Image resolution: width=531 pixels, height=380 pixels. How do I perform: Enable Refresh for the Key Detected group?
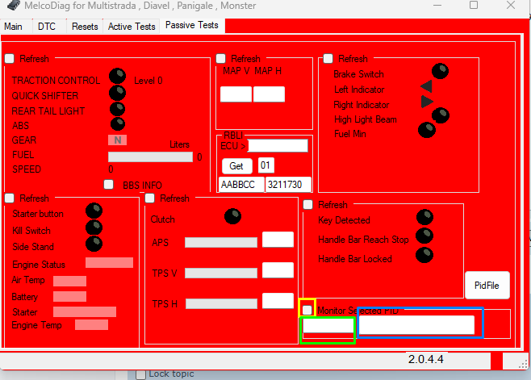tap(307, 205)
